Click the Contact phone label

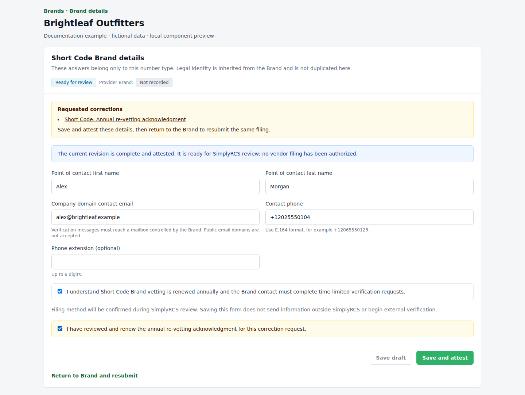284,204
